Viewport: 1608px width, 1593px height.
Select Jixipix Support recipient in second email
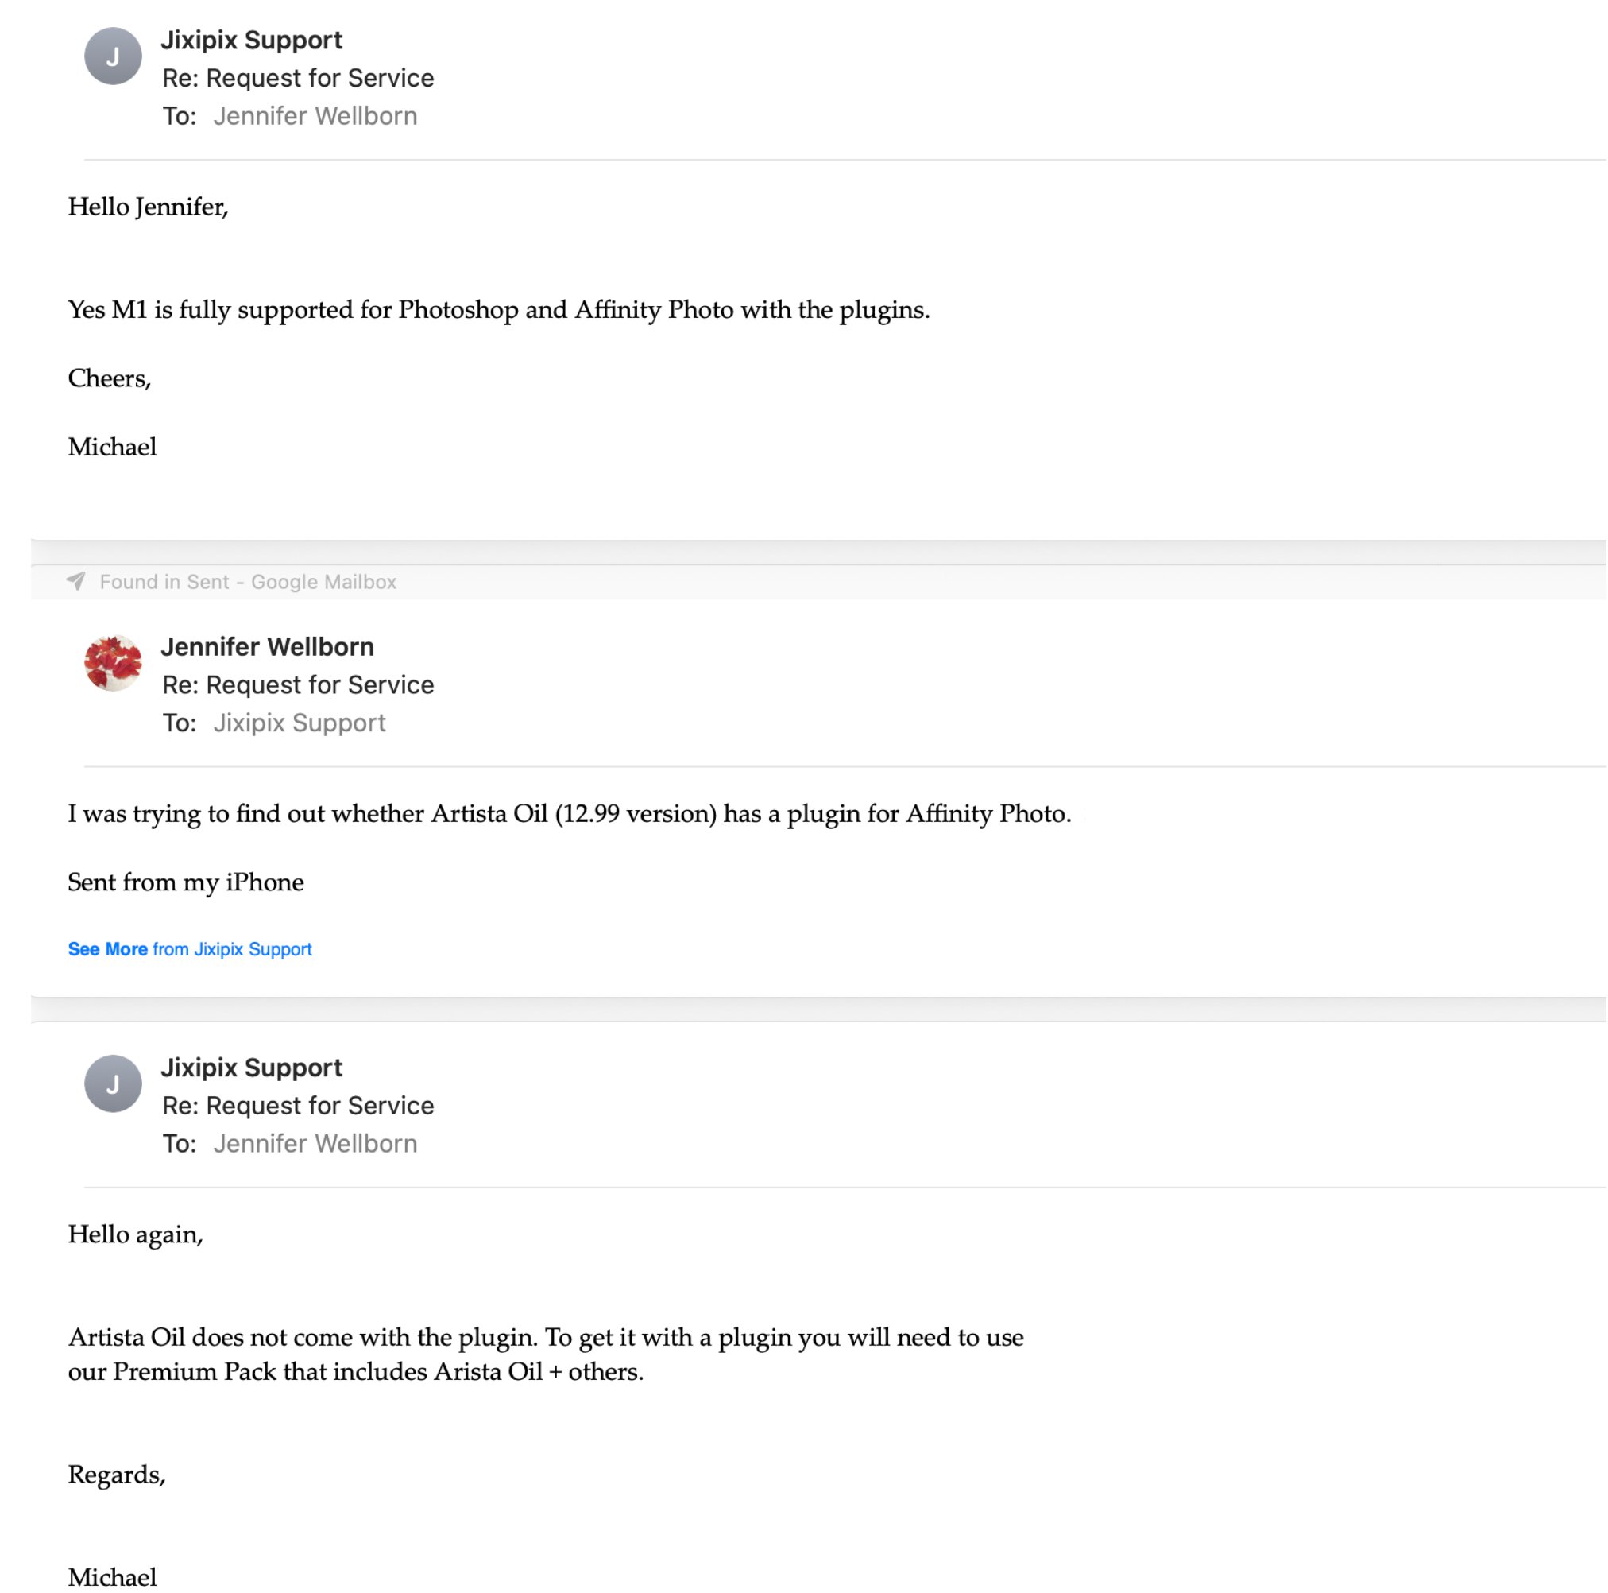point(300,723)
